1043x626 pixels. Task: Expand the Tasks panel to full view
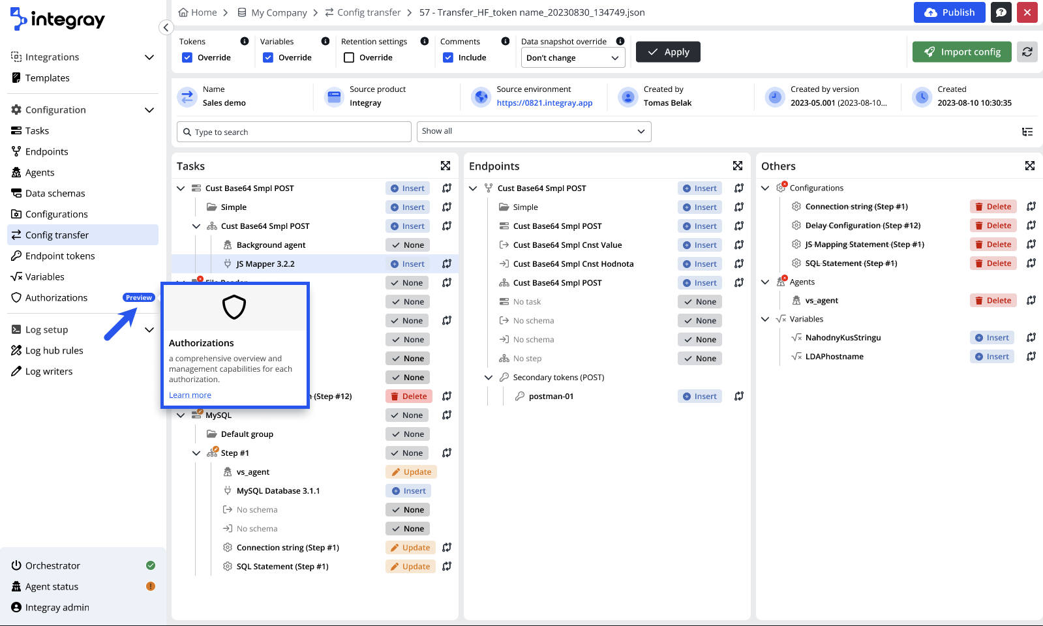(x=446, y=166)
